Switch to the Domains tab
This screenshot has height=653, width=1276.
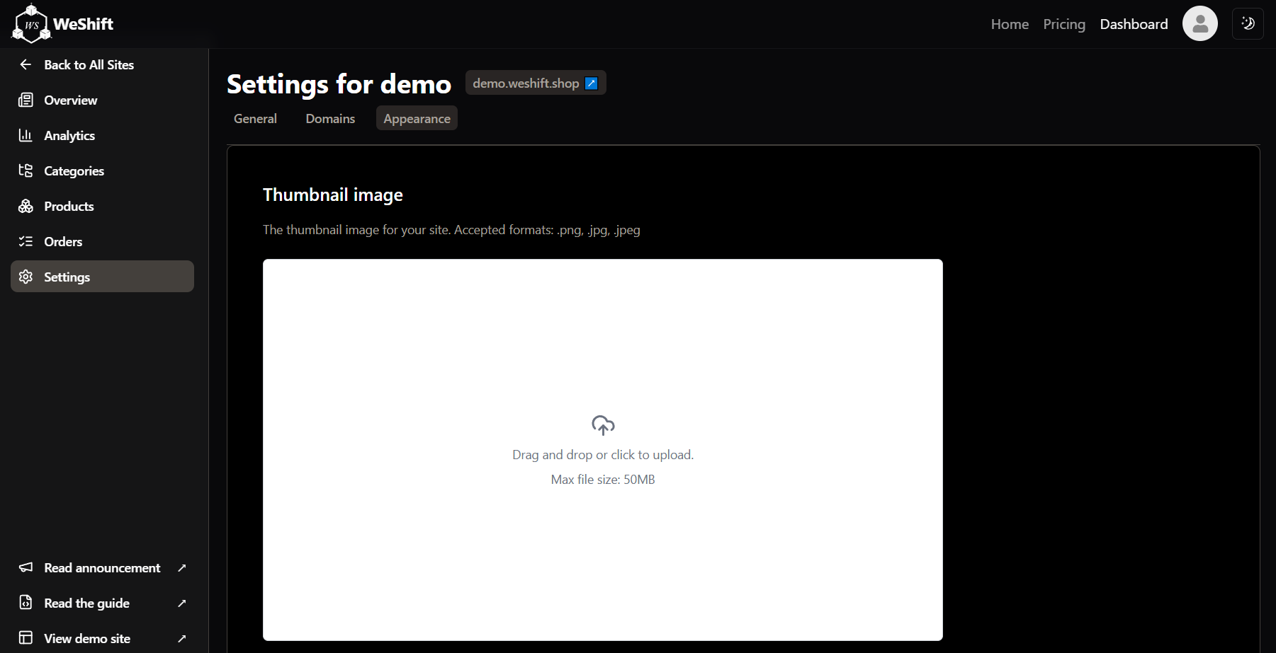pyautogui.click(x=330, y=118)
